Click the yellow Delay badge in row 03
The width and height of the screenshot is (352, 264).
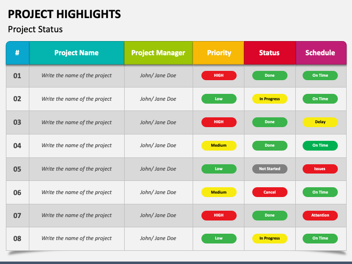point(320,122)
